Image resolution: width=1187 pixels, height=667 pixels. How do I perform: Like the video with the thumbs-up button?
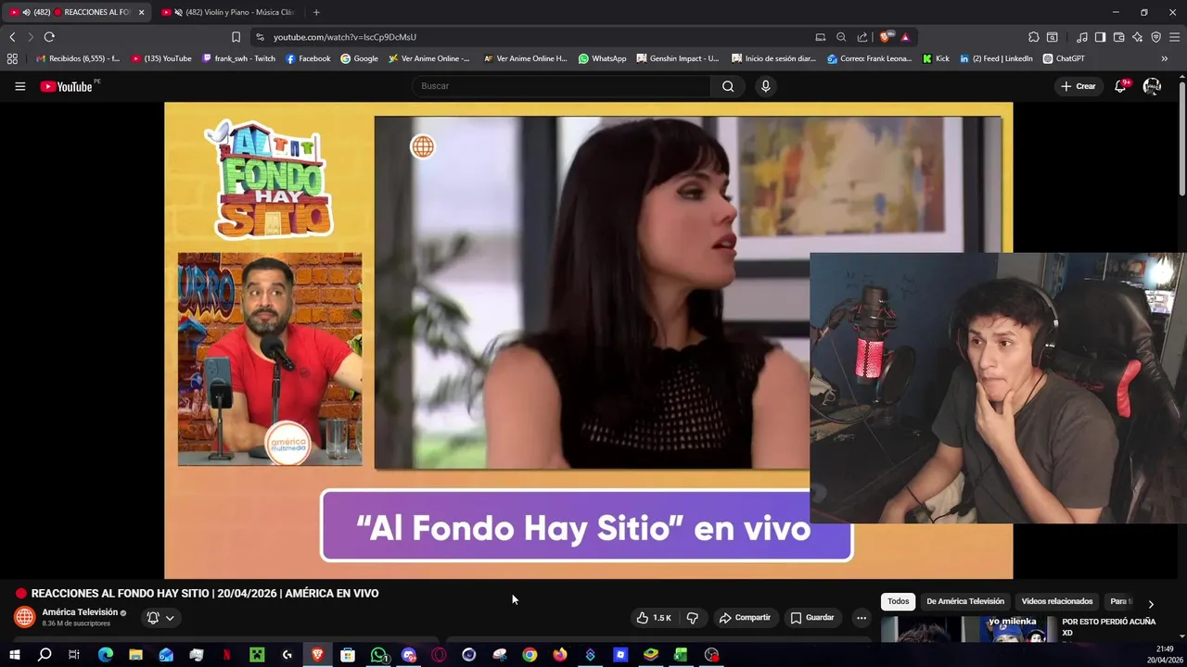click(654, 618)
